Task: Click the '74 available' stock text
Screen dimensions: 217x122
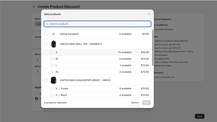Action: click(x=125, y=52)
